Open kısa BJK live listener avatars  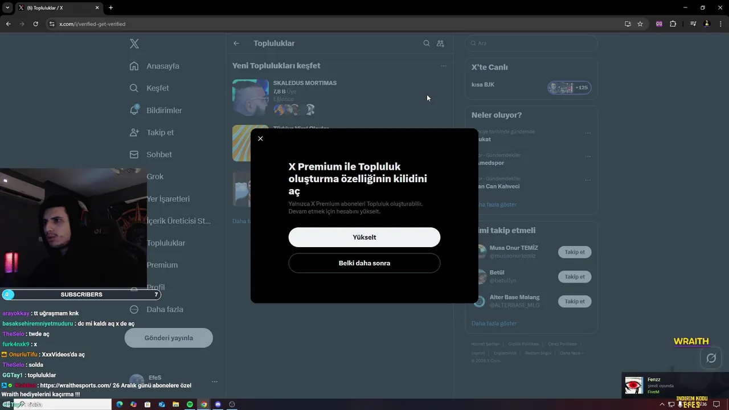pyautogui.click(x=569, y=88)
